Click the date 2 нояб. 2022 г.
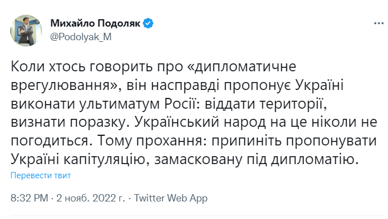Viewport: 388px width, 219px height. click(91, 198)
